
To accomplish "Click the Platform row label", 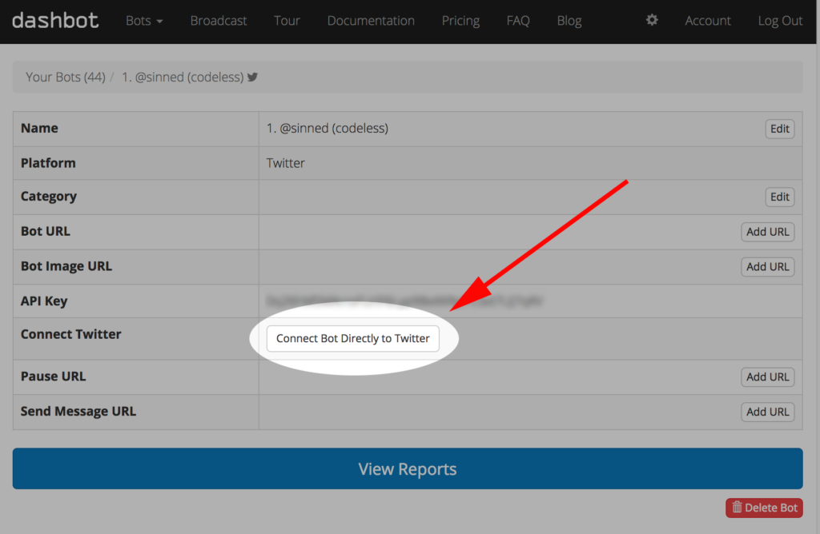I will 48,163.
